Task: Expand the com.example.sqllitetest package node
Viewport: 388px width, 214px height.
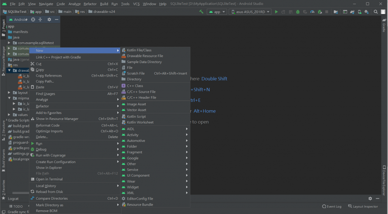Action: (9, 43)
